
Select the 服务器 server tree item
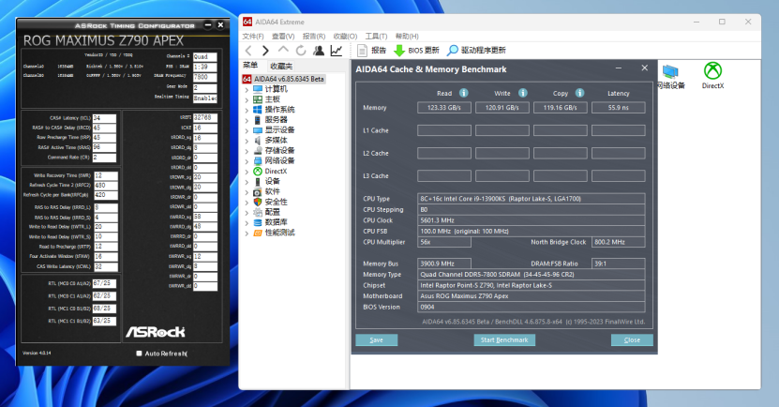[x=276, y=120]
